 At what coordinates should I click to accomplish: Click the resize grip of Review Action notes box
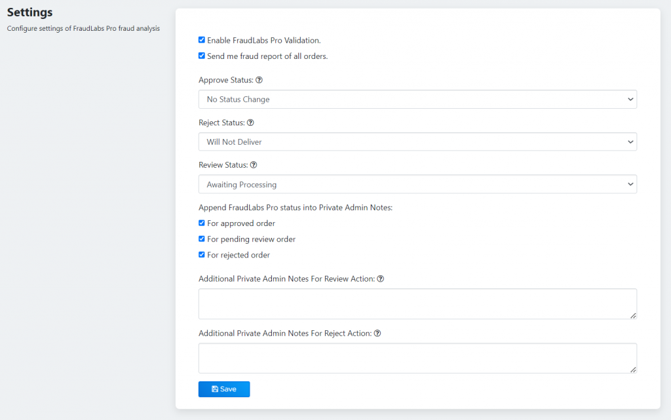pos(633,315)
